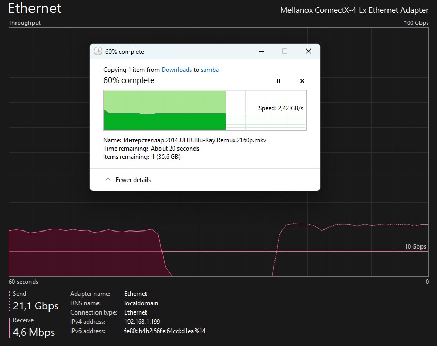Click the Adapter name Ethernet value

pos(136,294)
